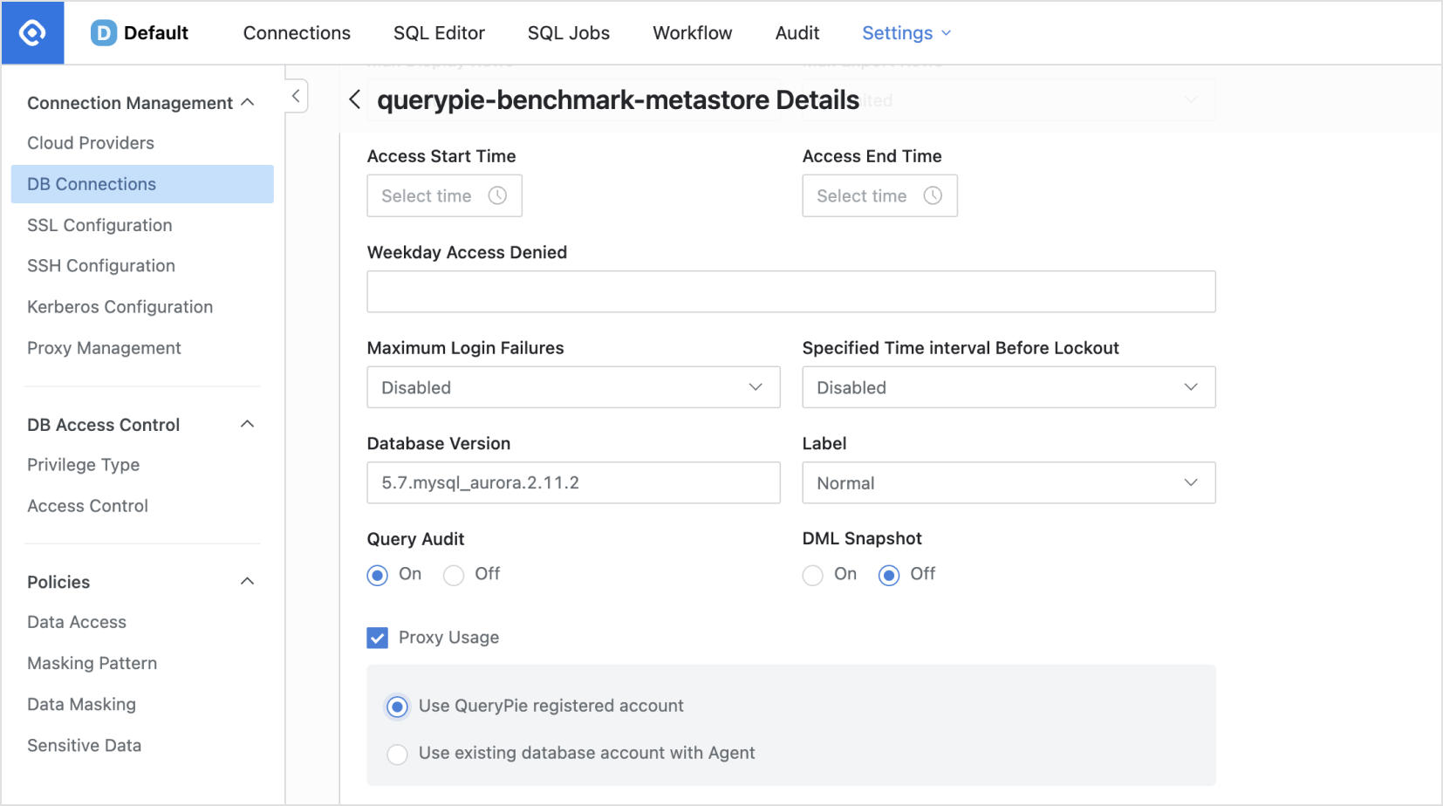Select DB Connections in sidebar

coord(142,184)
